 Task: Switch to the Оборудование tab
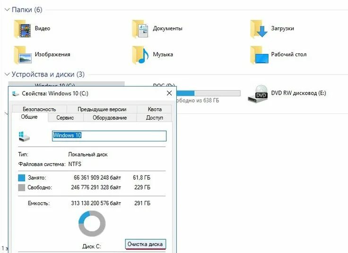[x=110, y=118]
